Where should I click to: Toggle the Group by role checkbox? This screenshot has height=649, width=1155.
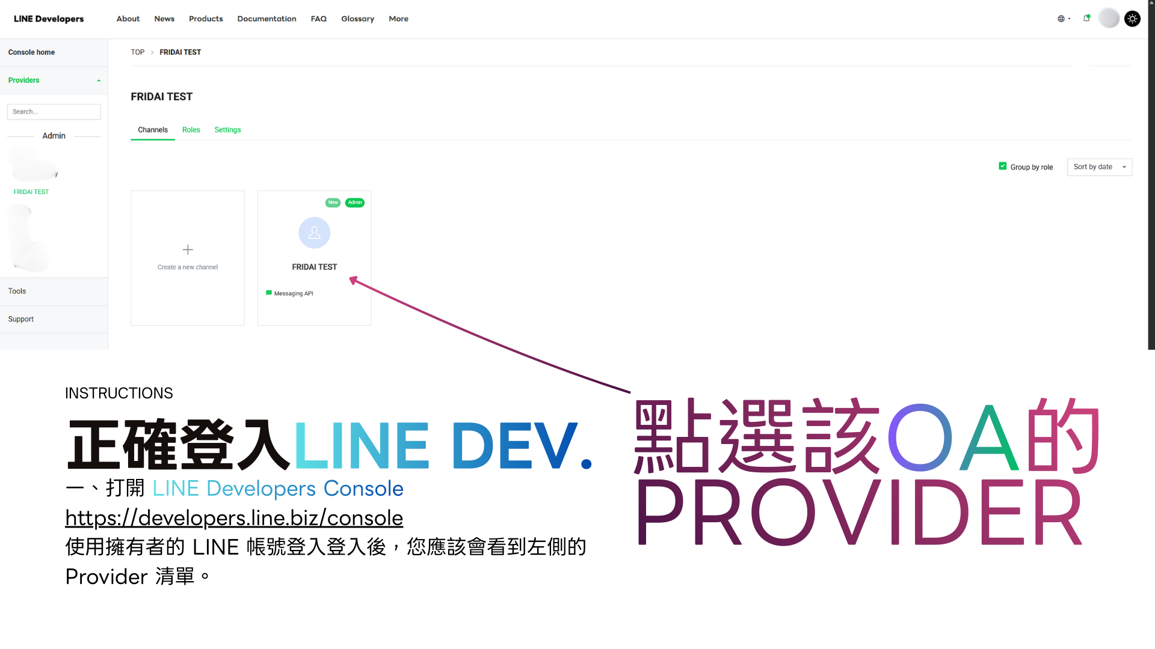coord(1003,166)
